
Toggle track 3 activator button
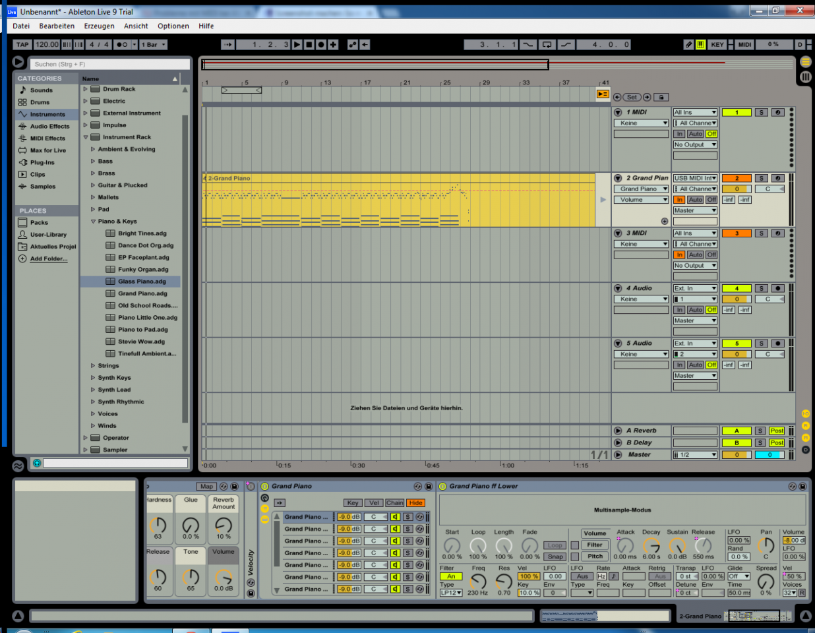coord(737,233)
